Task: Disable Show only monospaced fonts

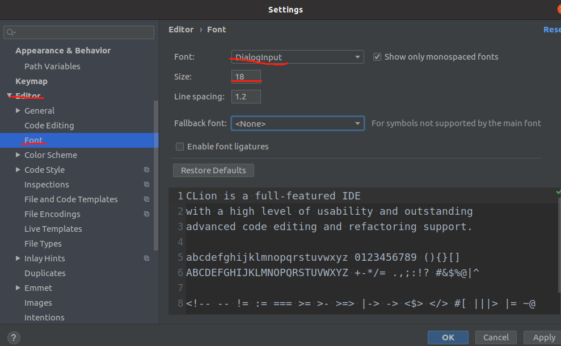Action: (x=377, y=56)
